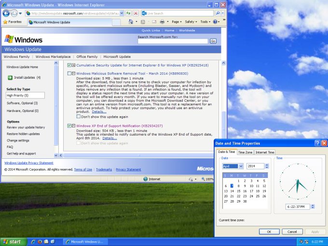Viewport: 328px width, 246px height.
Task: Uncheck Windows XP End of Support Notification checkbox
Action: 69,126
